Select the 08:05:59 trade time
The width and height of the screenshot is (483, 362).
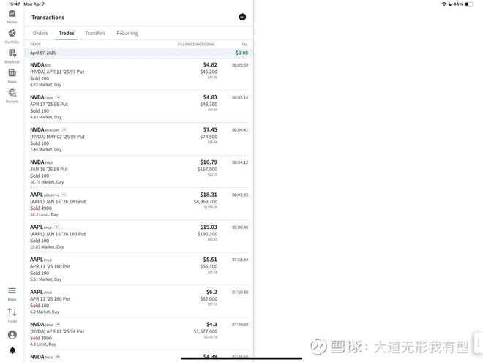(240, 65)
